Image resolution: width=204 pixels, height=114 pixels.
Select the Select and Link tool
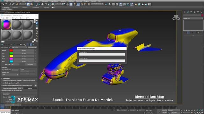(x=10, y=4)
